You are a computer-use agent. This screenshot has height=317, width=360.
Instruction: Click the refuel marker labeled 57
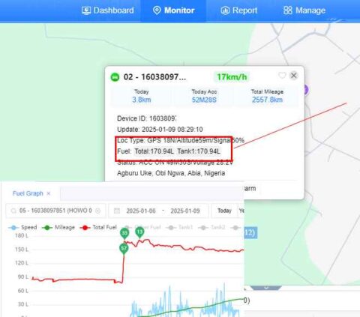(124, 248)
